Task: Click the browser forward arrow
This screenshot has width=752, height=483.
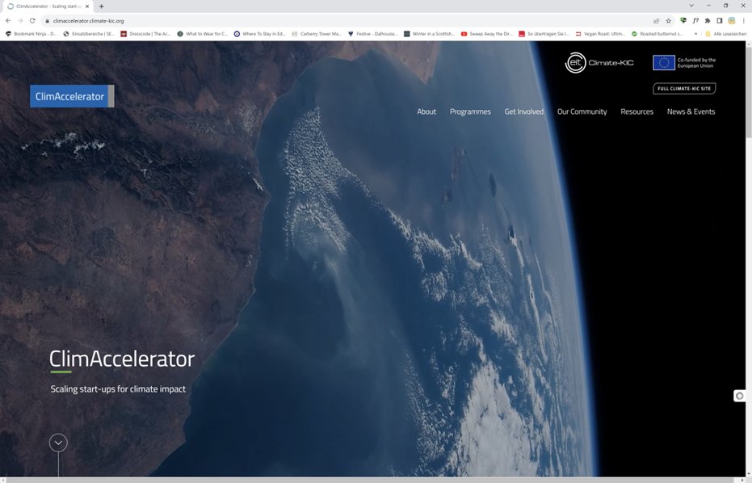Action: click(x=20, y=21)
